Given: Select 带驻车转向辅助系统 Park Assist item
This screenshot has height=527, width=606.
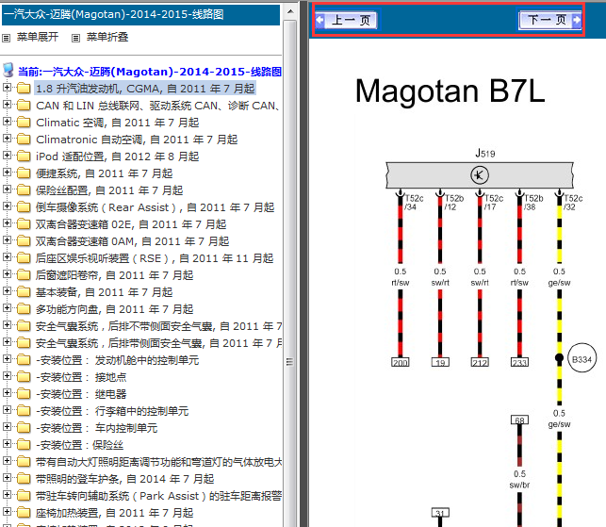Looking at the screenshot, I should 158,496.
